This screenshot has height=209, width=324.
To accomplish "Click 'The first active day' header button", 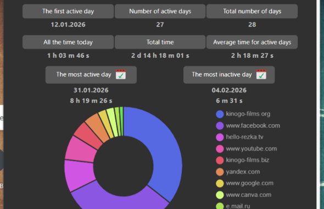I will (68, 11).
